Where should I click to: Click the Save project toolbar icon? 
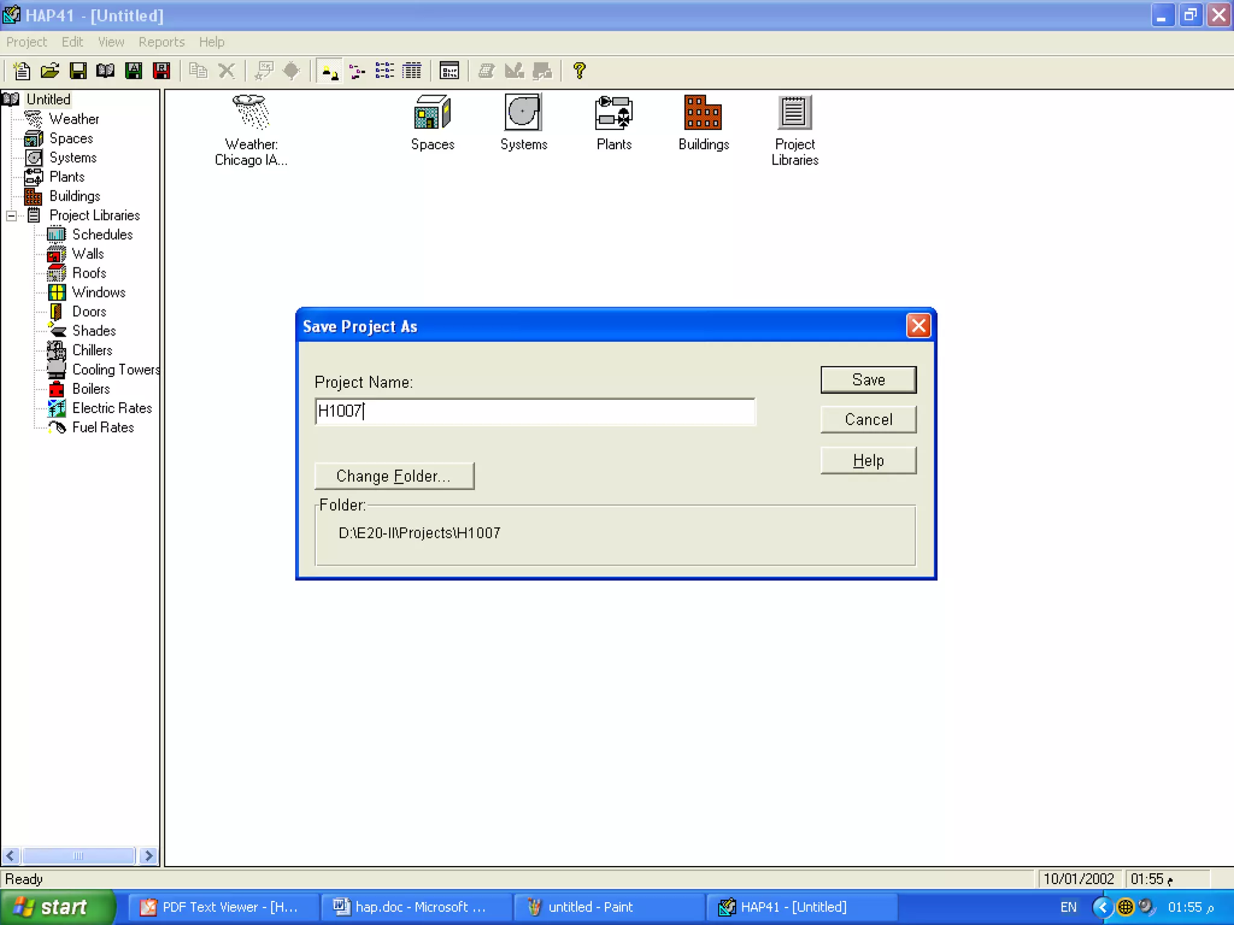(x=78, y=71)
